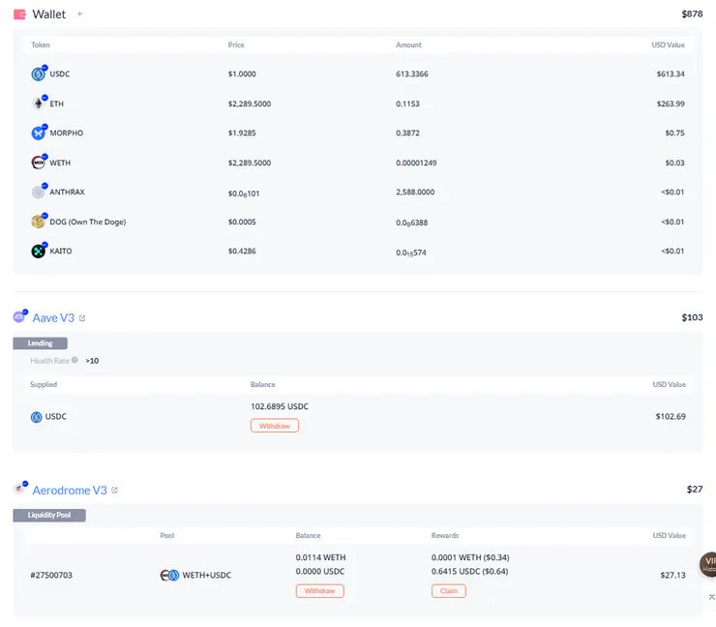Click the WETH+USDC pool pair icon
The width and height of the screenshot is (716, 627).
(x=169, y=575)
